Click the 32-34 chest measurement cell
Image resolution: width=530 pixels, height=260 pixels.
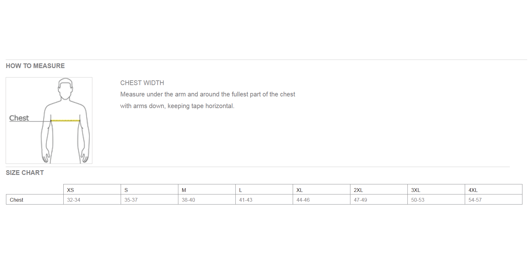pos(92,199)
